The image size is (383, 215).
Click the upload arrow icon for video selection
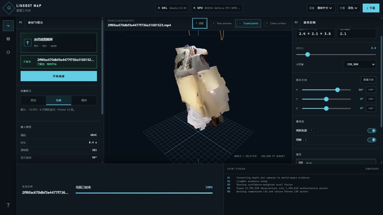28,43
